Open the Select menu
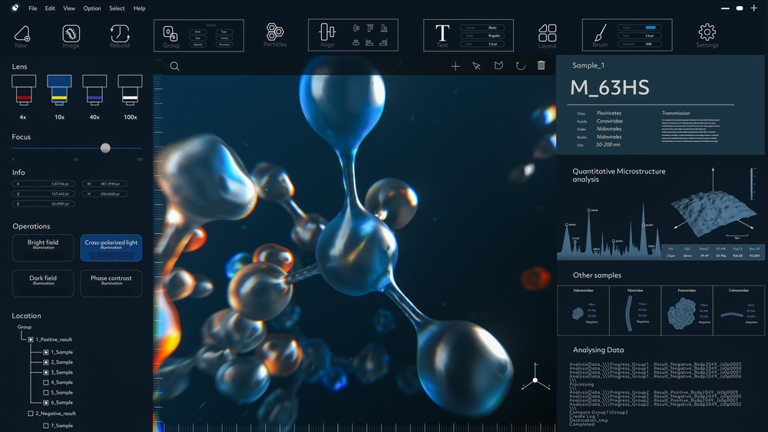 117,8
